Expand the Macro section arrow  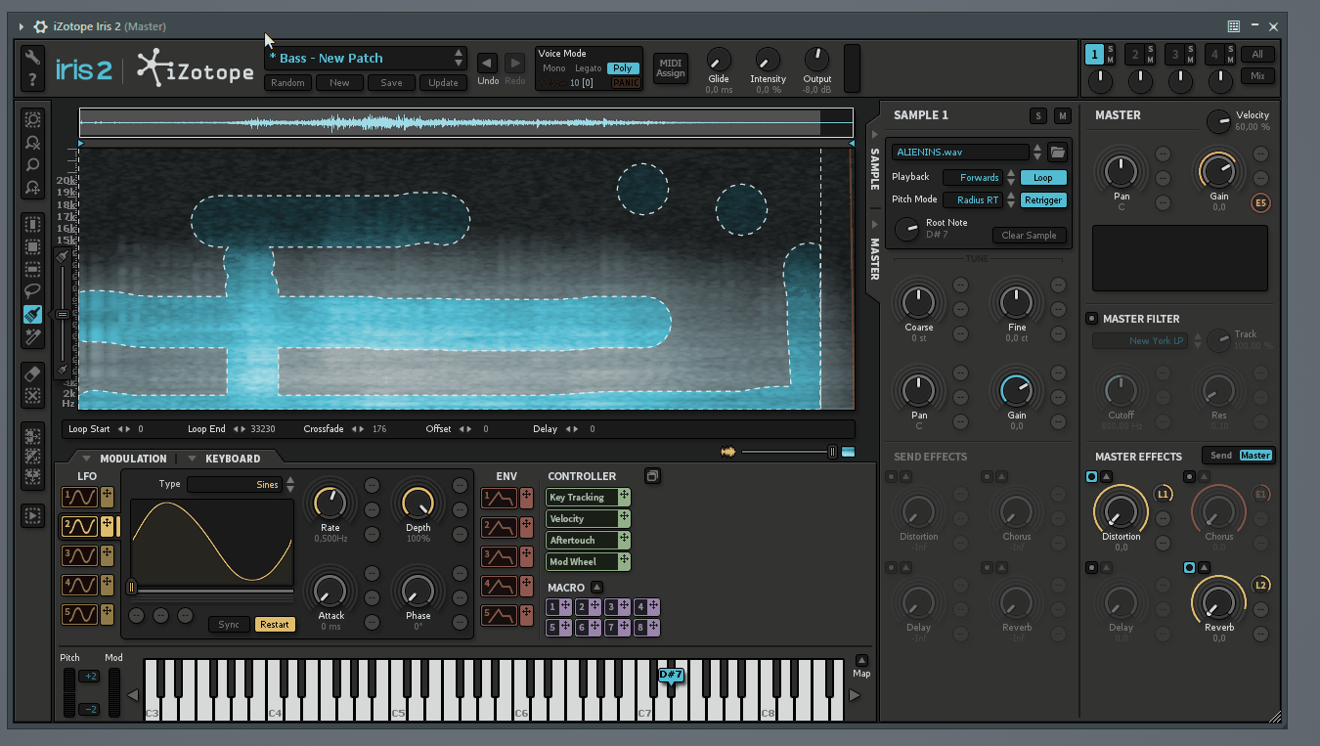[x=596, y=588]
